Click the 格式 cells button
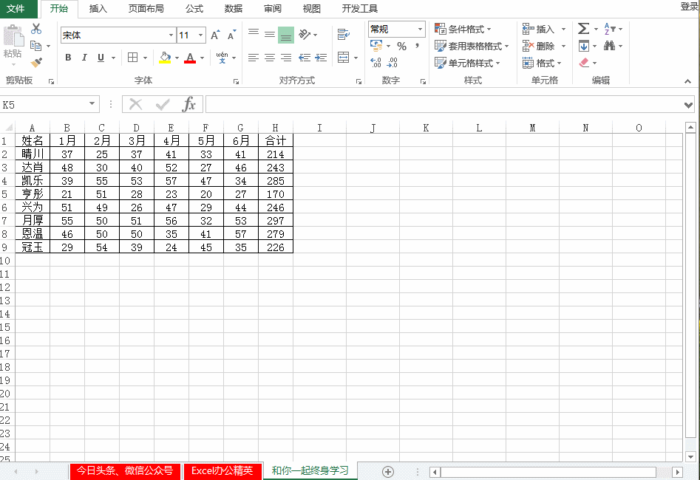Screen dimensions: 700x480 coord(538,63)
